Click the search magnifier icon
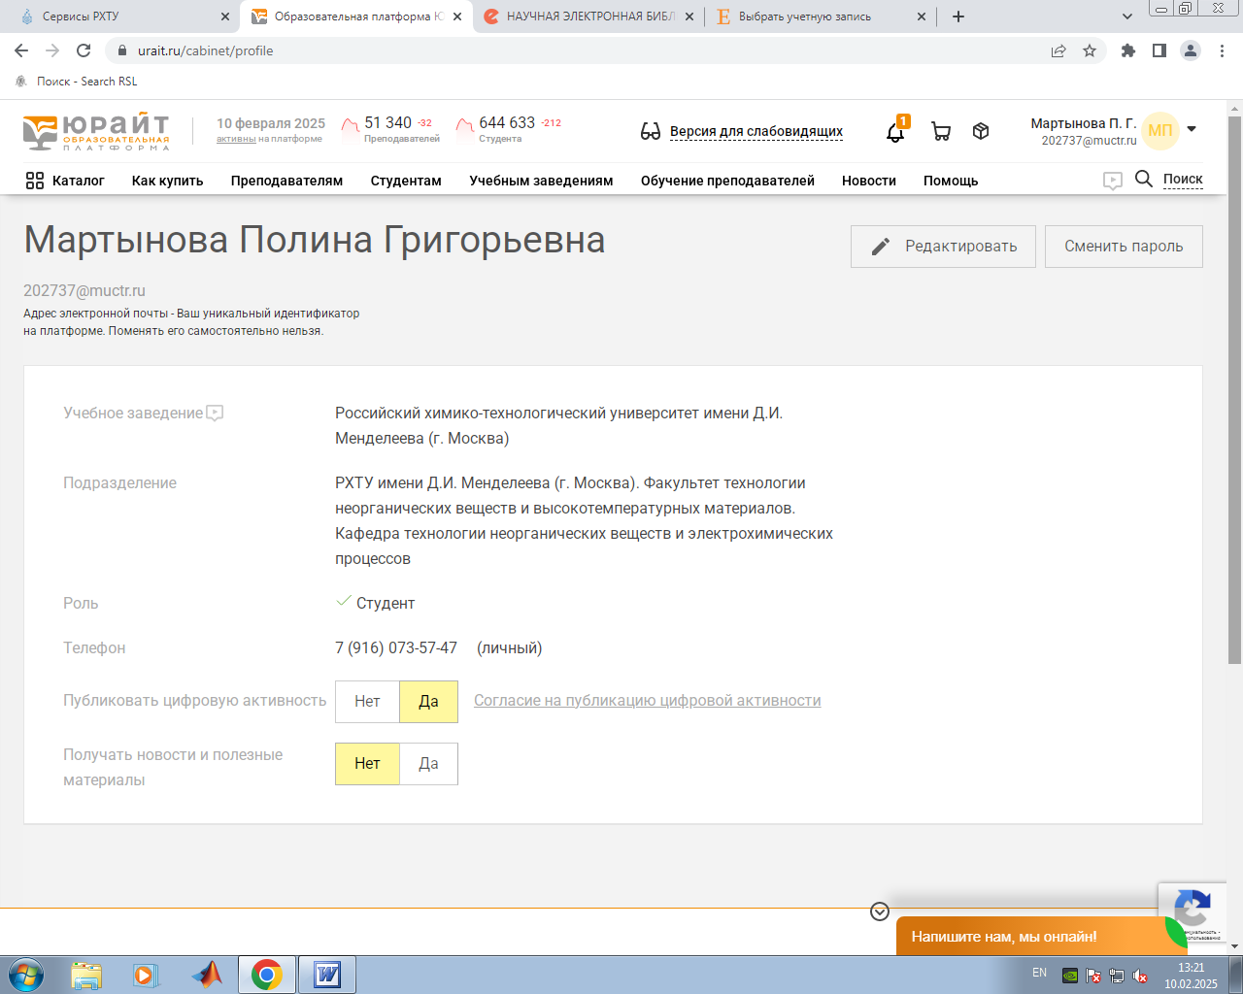Screen dimensions: 1243x994 [x=1143, y=180]
